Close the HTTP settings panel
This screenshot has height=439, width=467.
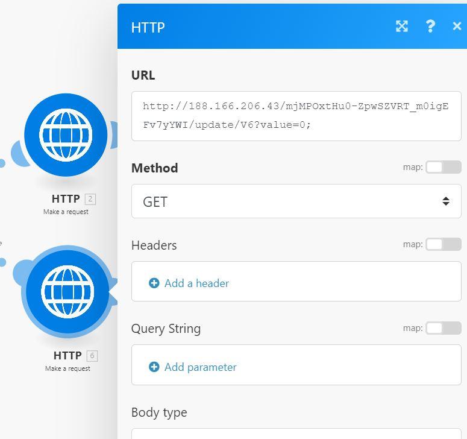point(456,26)
